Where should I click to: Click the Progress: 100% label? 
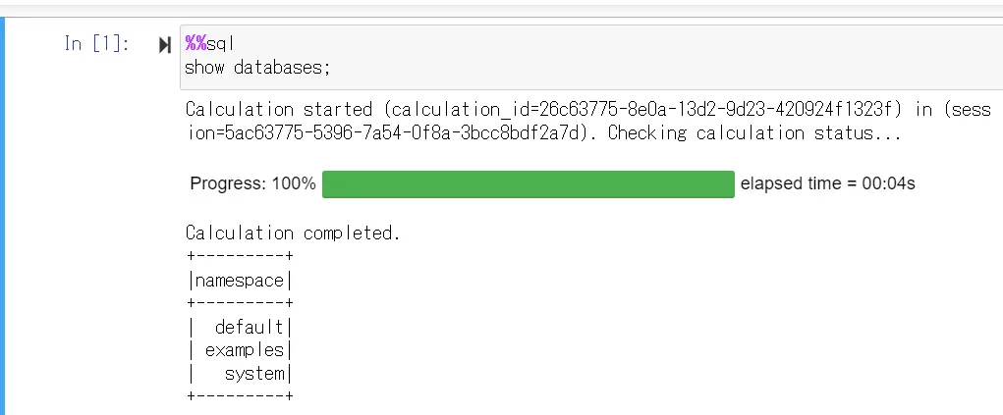tap(252, 183)
